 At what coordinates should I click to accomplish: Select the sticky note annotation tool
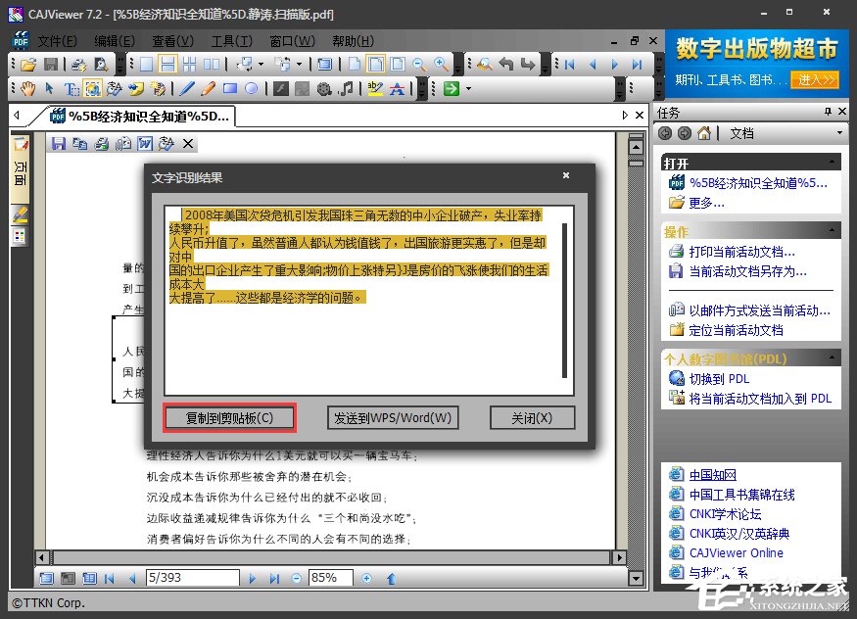[x=136, y=88]
